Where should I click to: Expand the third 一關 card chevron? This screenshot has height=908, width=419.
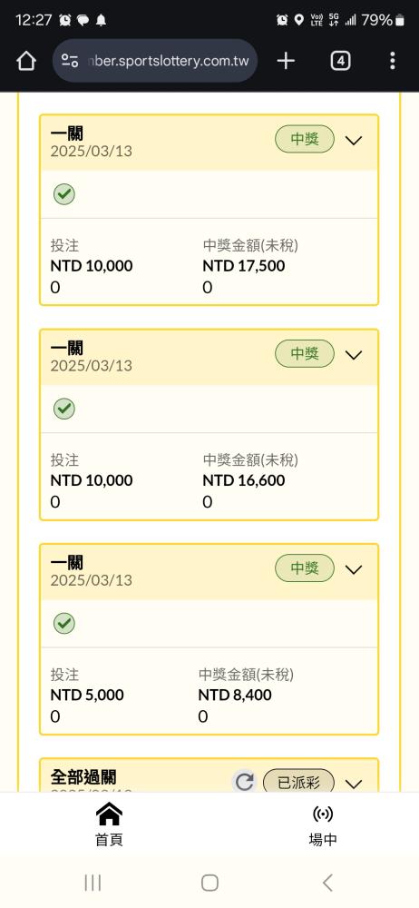[354, 569]
